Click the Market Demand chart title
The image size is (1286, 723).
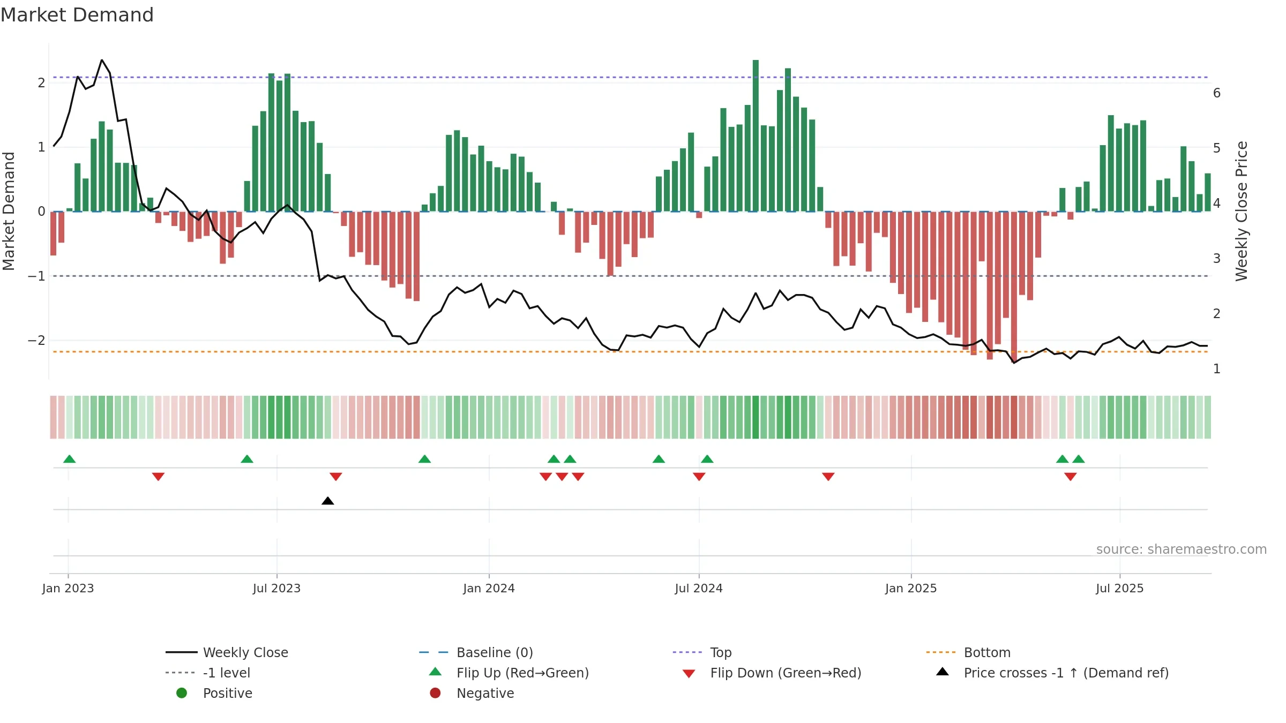77,15
